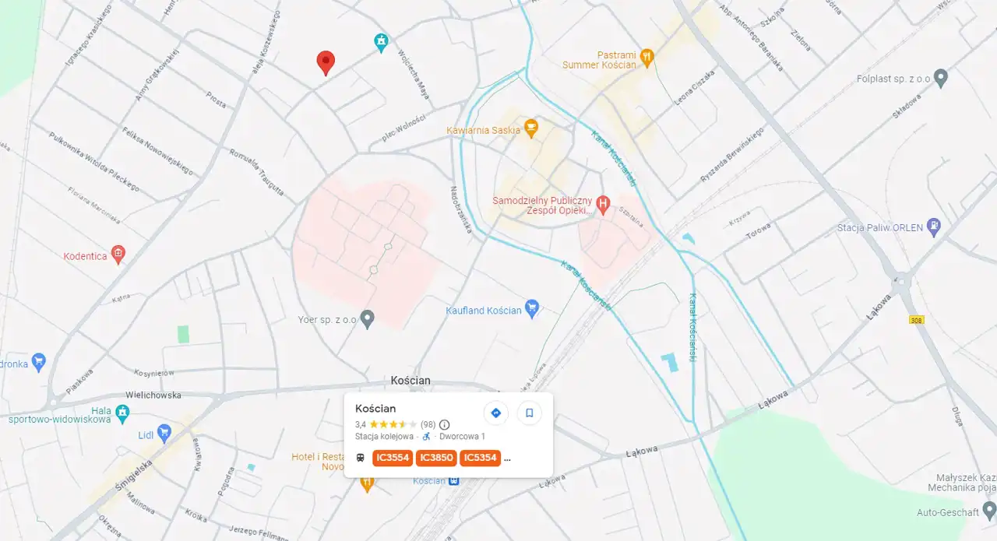Select the Yoer sp. z o.o marker
The width and height of the screenshot is (997, 541).
click(368, 317)
